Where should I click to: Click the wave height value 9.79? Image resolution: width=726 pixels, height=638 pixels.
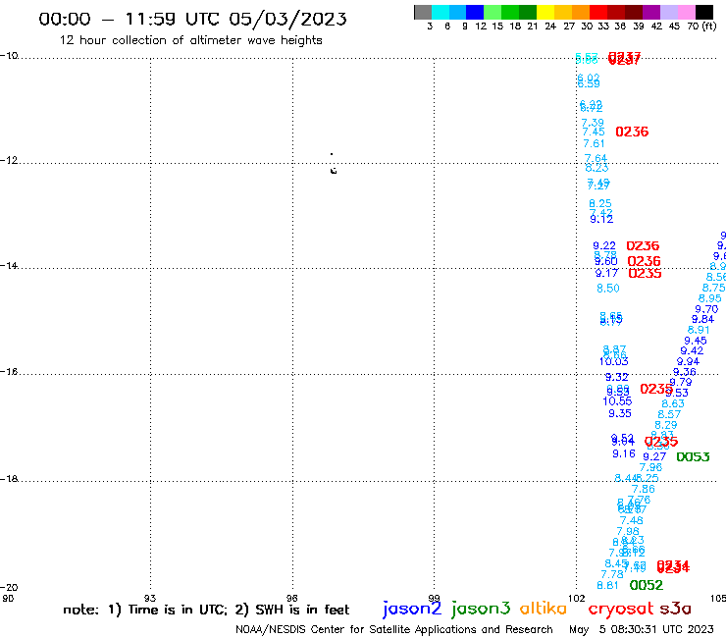pos(681,382)
